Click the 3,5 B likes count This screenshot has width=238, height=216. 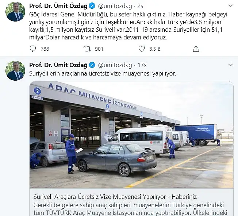tap(155, 49)
